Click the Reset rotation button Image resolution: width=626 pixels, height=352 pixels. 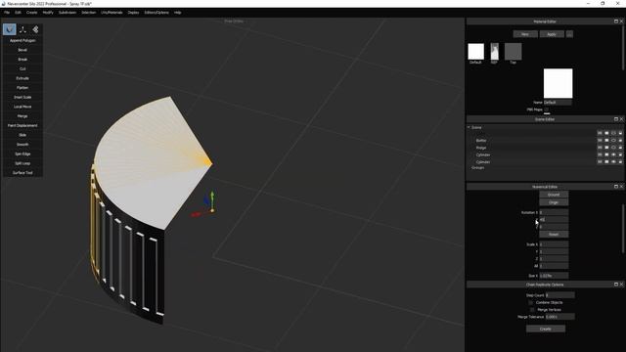pos(554,235)
